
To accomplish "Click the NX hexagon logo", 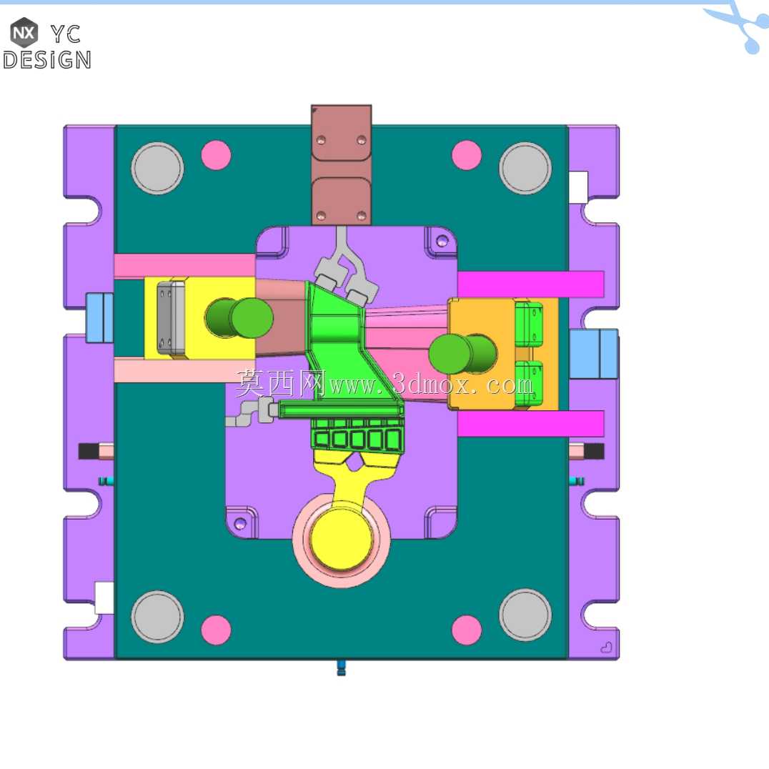I will point(24,32).
